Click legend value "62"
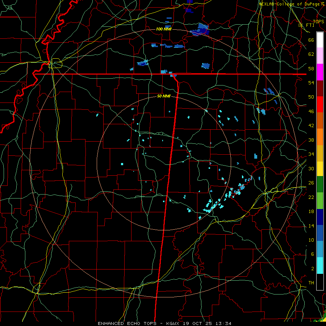This screenshot has width=326, height=326. click(311, 54)
